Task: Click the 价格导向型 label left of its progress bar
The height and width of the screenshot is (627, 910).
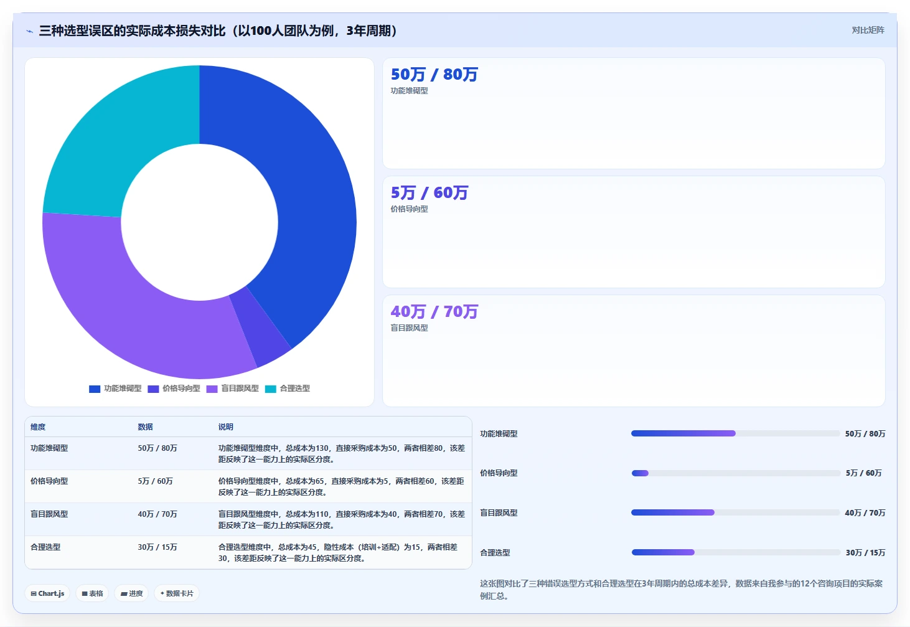Action: (x=499, y=473)
